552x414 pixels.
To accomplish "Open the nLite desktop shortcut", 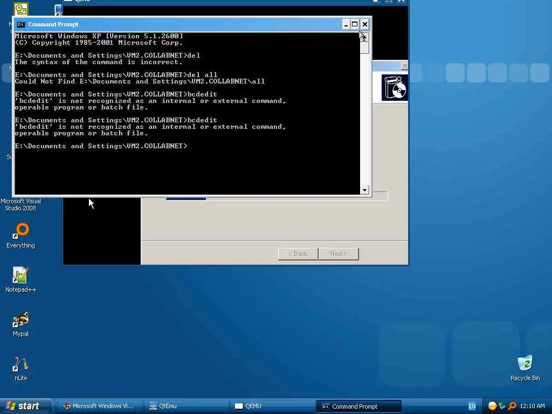I will pos(20,369).
